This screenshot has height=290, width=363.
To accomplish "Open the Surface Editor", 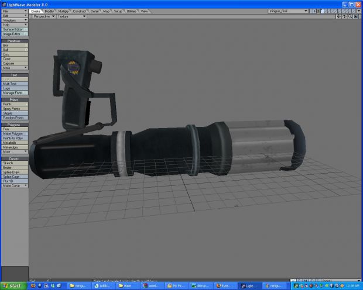I will (15, 29).
